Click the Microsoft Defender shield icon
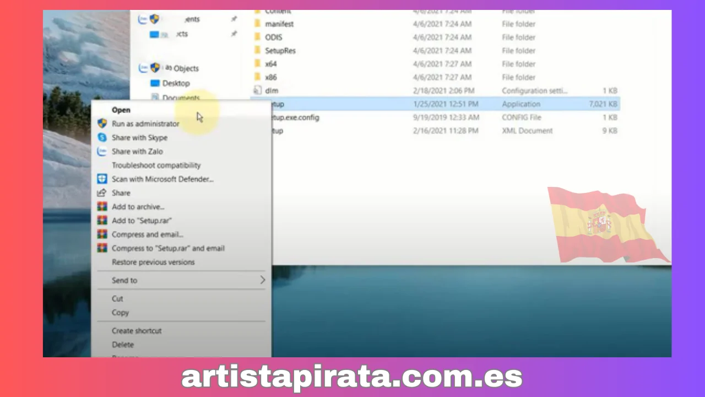Screen dimensions: 705x397 point(102,179)
